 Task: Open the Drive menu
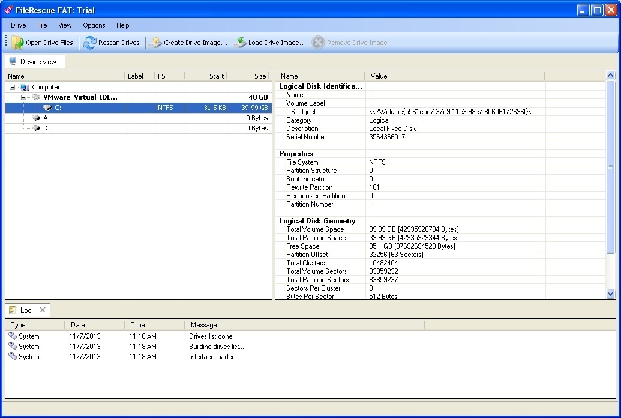18,25
